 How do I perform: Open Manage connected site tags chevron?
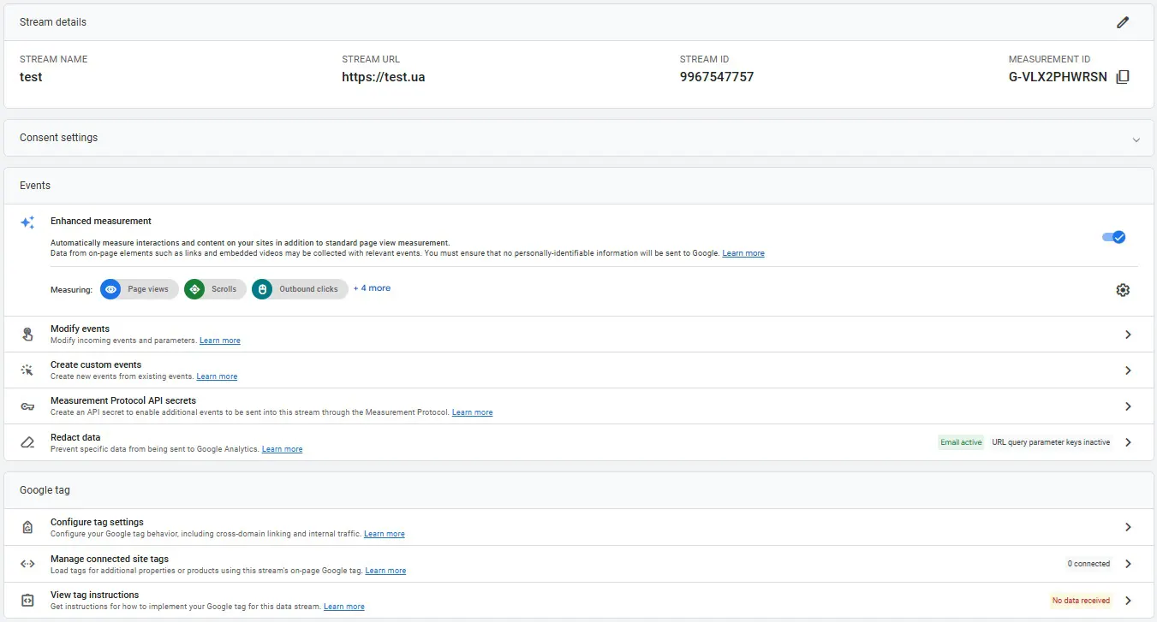[1128, 564]
